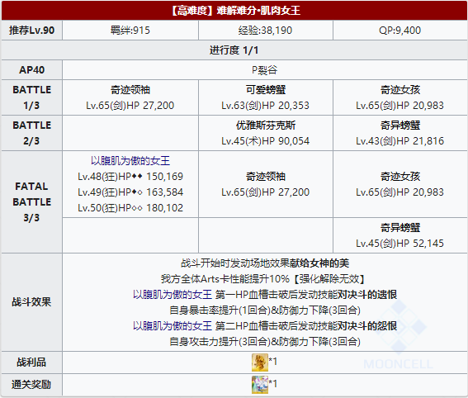The height and width of the screenshot is (398, 468).
Task: Open the 以腹肌为傲的女王 enemy link in battle 3/3
Action: (x=130, y=161)
